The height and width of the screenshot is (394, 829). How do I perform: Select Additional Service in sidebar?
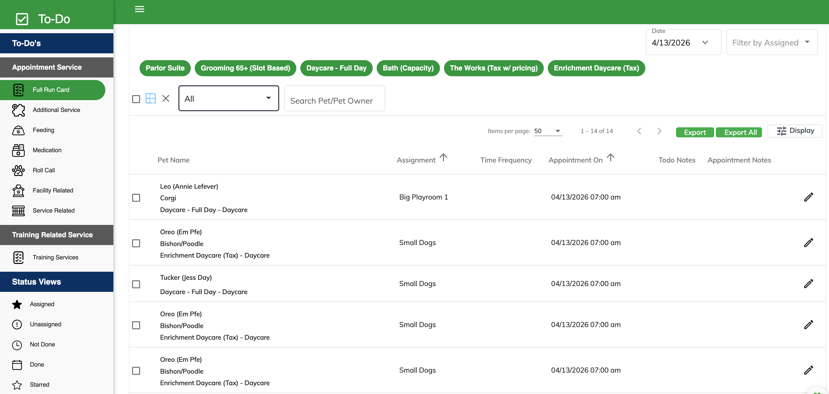[56, 110]
